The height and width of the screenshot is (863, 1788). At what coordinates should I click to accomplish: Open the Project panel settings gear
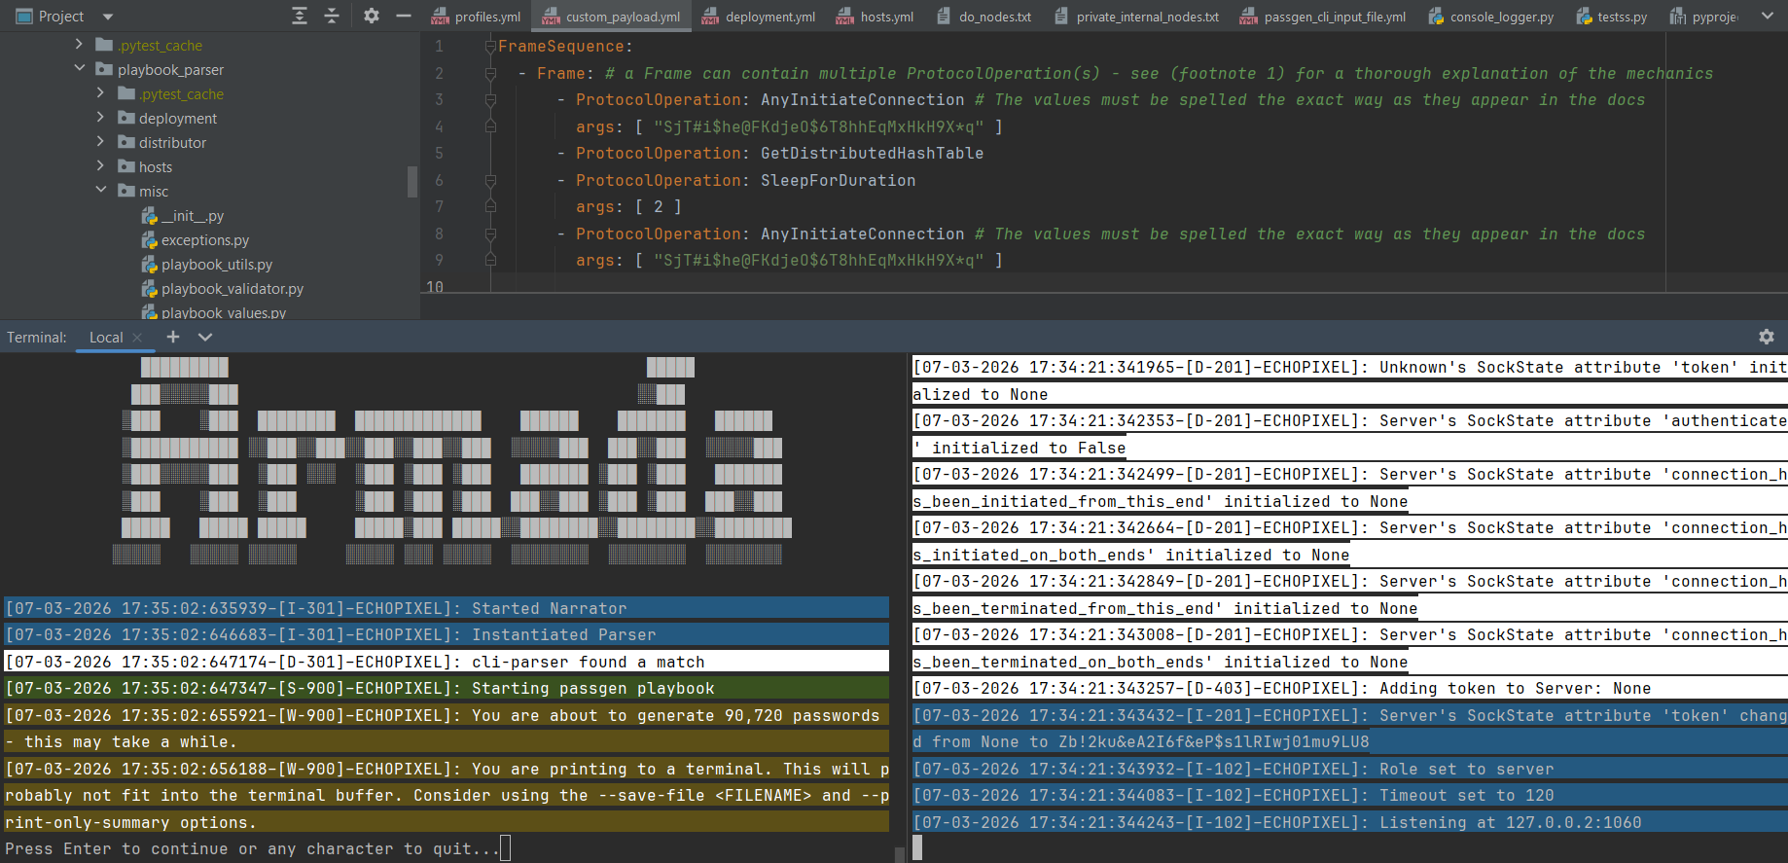pyautogui.click(x=371, y=16)
